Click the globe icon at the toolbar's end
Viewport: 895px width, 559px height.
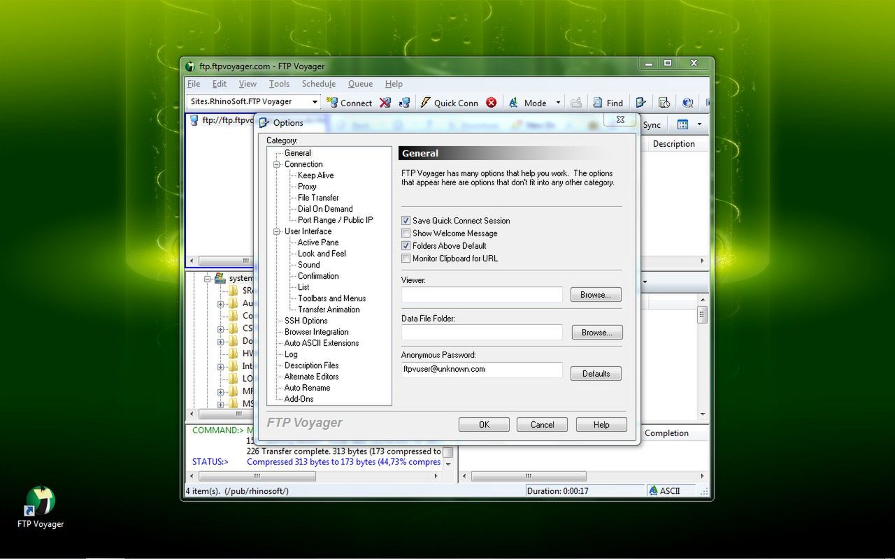687,103
